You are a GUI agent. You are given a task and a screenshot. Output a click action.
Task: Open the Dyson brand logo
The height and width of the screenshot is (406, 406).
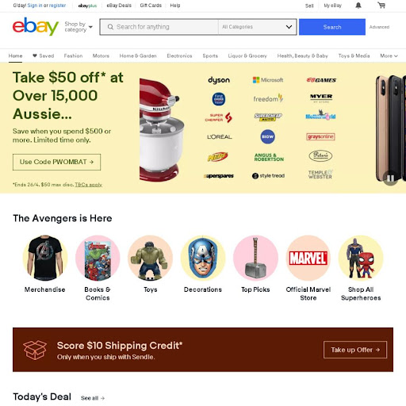[x=219, y=80]
